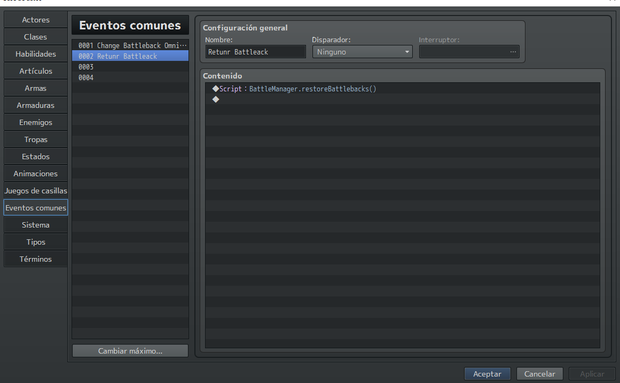Switch to the Clases tab

36,37
